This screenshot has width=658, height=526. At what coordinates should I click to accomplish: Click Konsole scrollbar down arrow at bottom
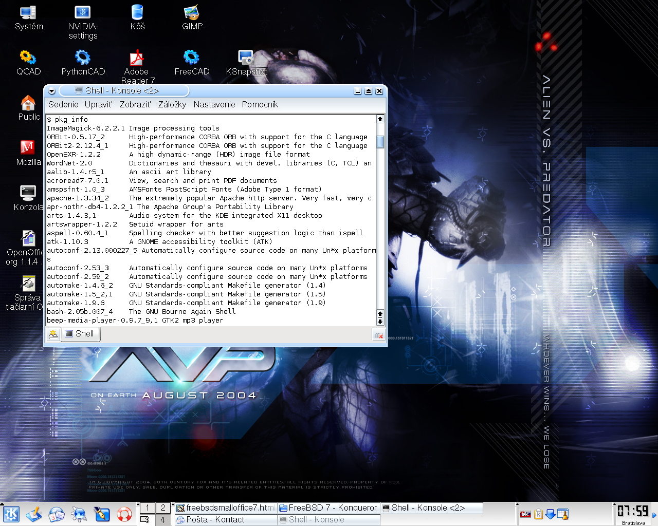pos(380,322)
